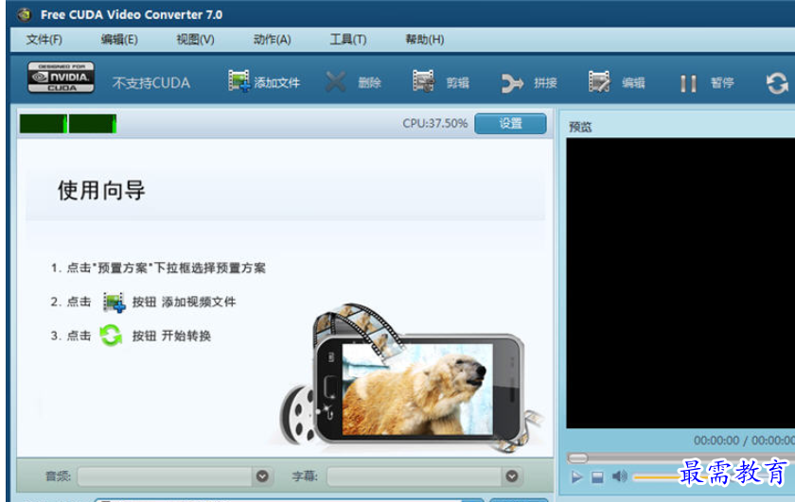
Task: Open the Edit (编辑) effects tool
Action: (x=616, y=81)
